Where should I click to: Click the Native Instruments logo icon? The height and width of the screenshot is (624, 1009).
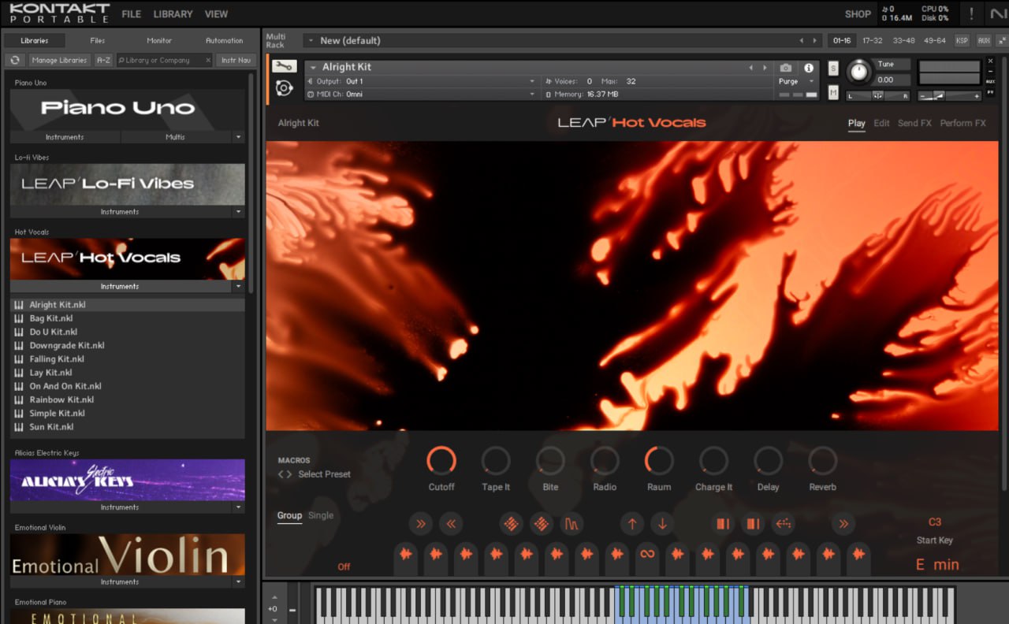pos(998,13)
